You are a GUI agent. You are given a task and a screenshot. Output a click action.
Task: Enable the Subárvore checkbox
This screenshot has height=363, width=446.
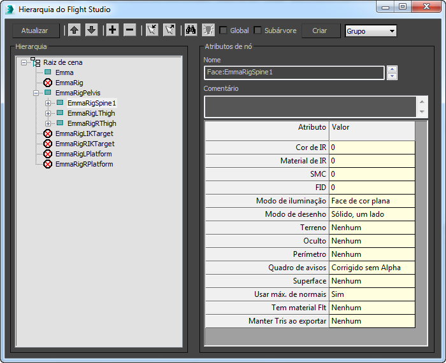tap(257, 31)
